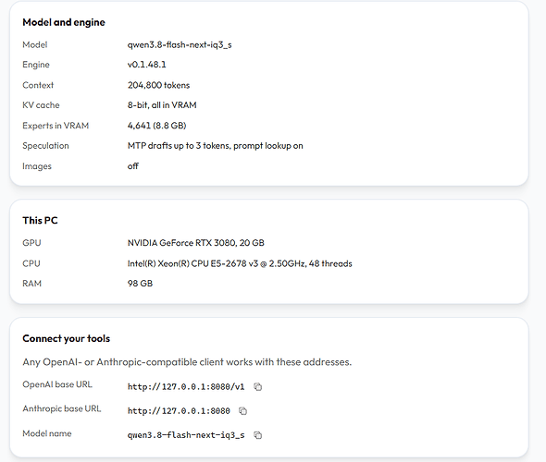Click the Images off value

pos(133,166)
